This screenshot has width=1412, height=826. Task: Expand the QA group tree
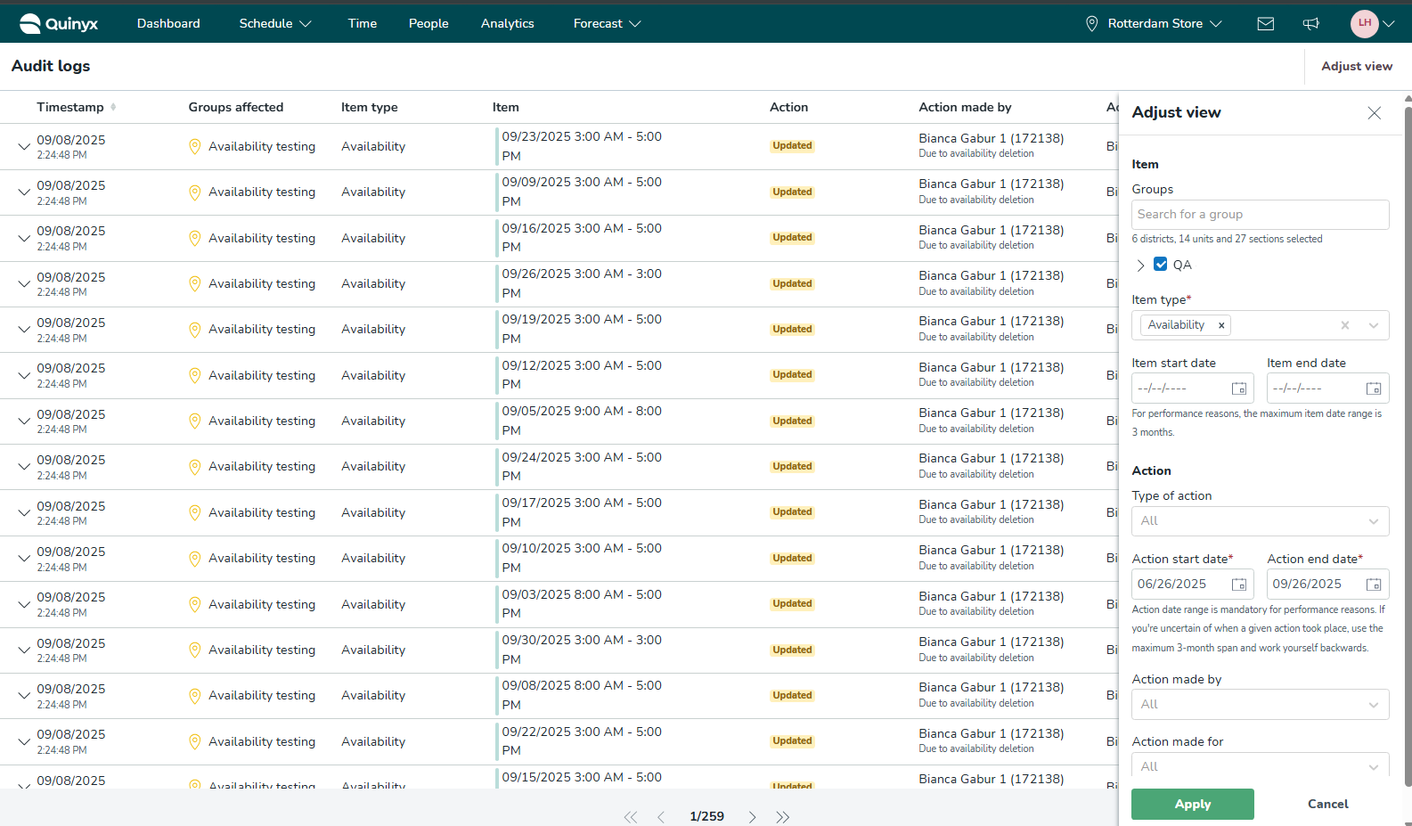tap(1140, 266)
